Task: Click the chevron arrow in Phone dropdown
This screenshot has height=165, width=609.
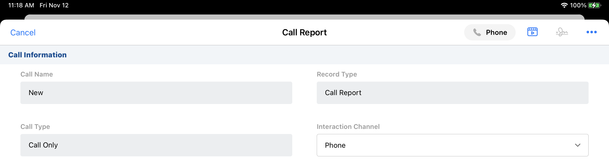Action: [578, 145]
